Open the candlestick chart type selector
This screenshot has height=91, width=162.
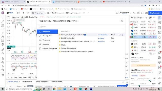click(28, 13)
